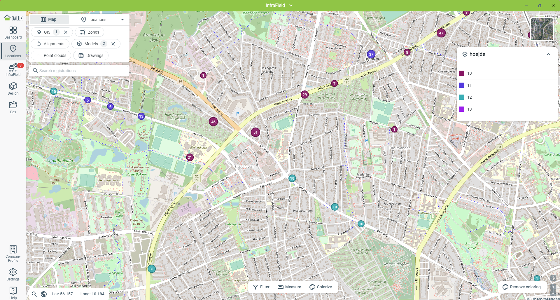Open the Design module
Screen dimensions: 560x300
pyautogui.click(x=13, y=89)
